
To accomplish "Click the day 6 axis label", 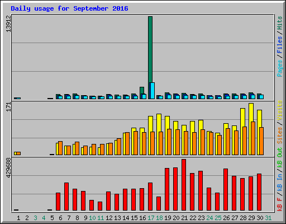I will [60, 218].
